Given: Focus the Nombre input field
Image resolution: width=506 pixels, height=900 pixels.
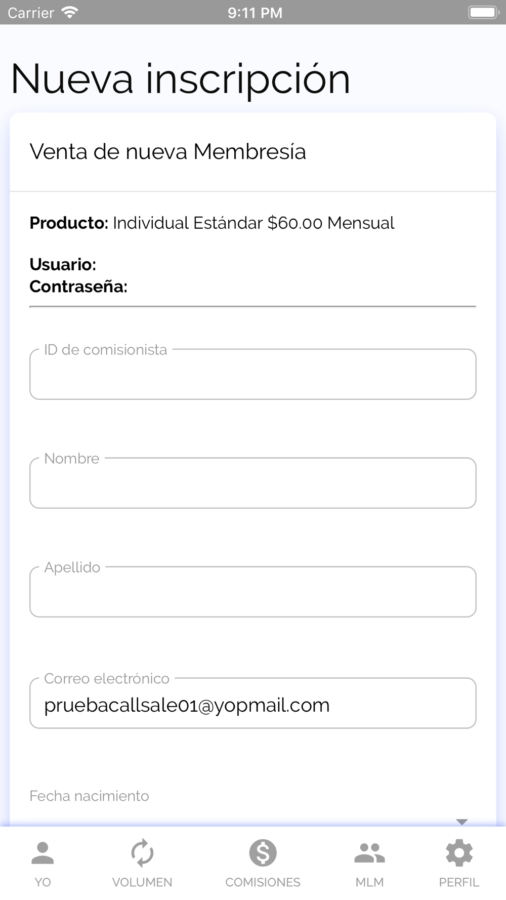Looking at the screenshot, I should pyautogui.click(x=253, y=483).
